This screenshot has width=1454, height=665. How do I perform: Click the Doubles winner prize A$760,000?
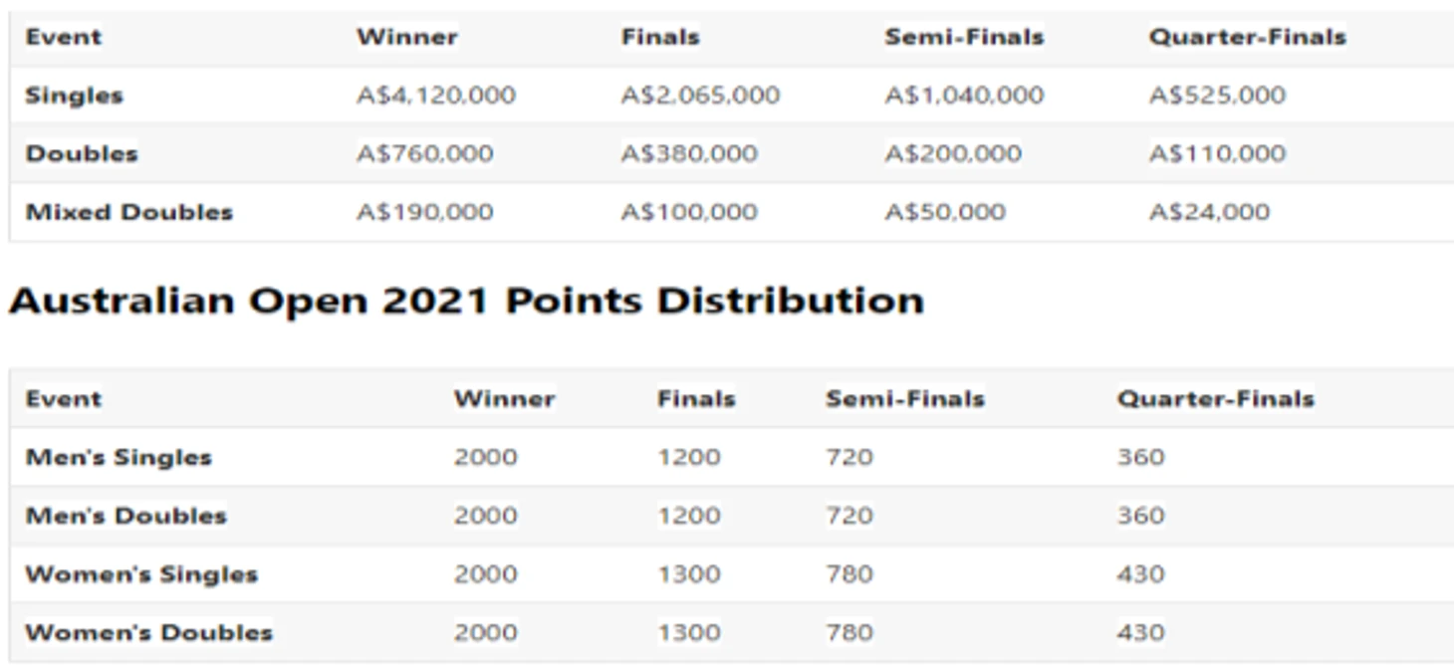424,154
